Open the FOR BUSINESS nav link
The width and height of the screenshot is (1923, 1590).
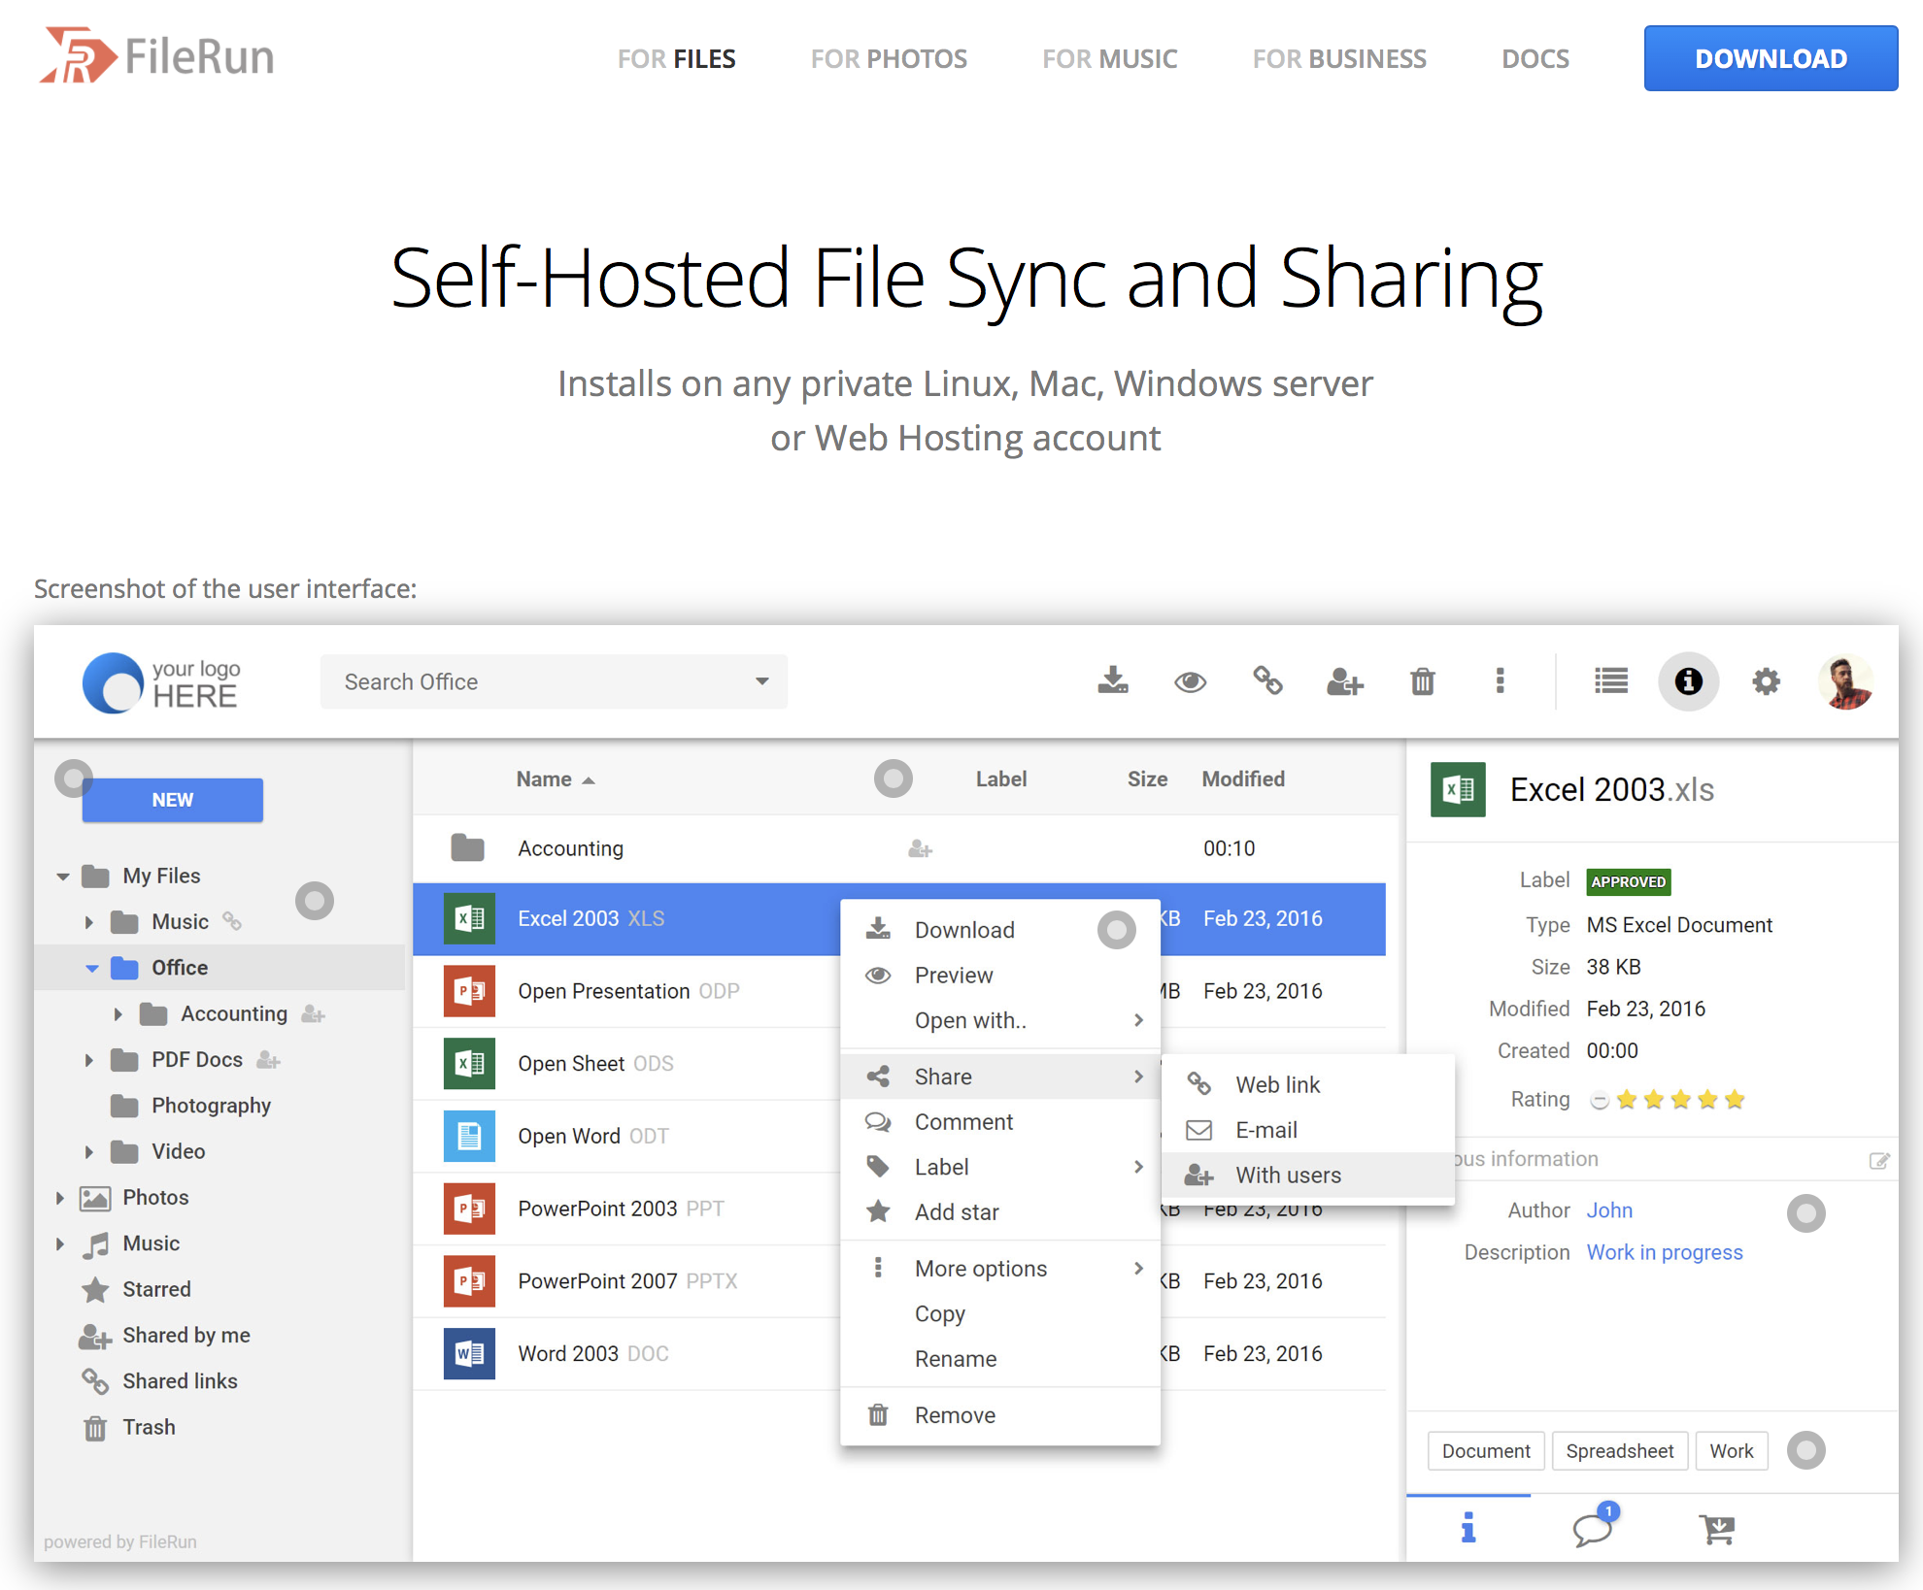coord(1339,58)
